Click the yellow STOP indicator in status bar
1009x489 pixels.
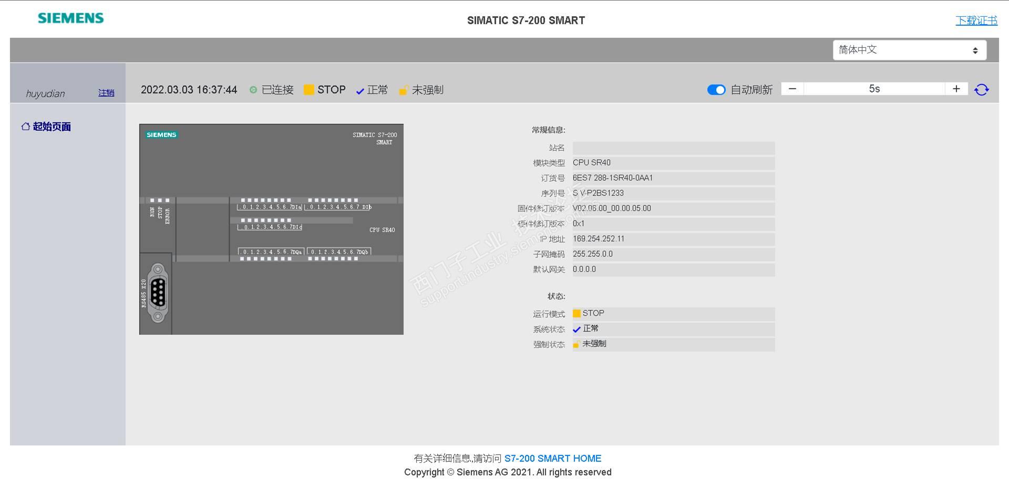point(309,90)
